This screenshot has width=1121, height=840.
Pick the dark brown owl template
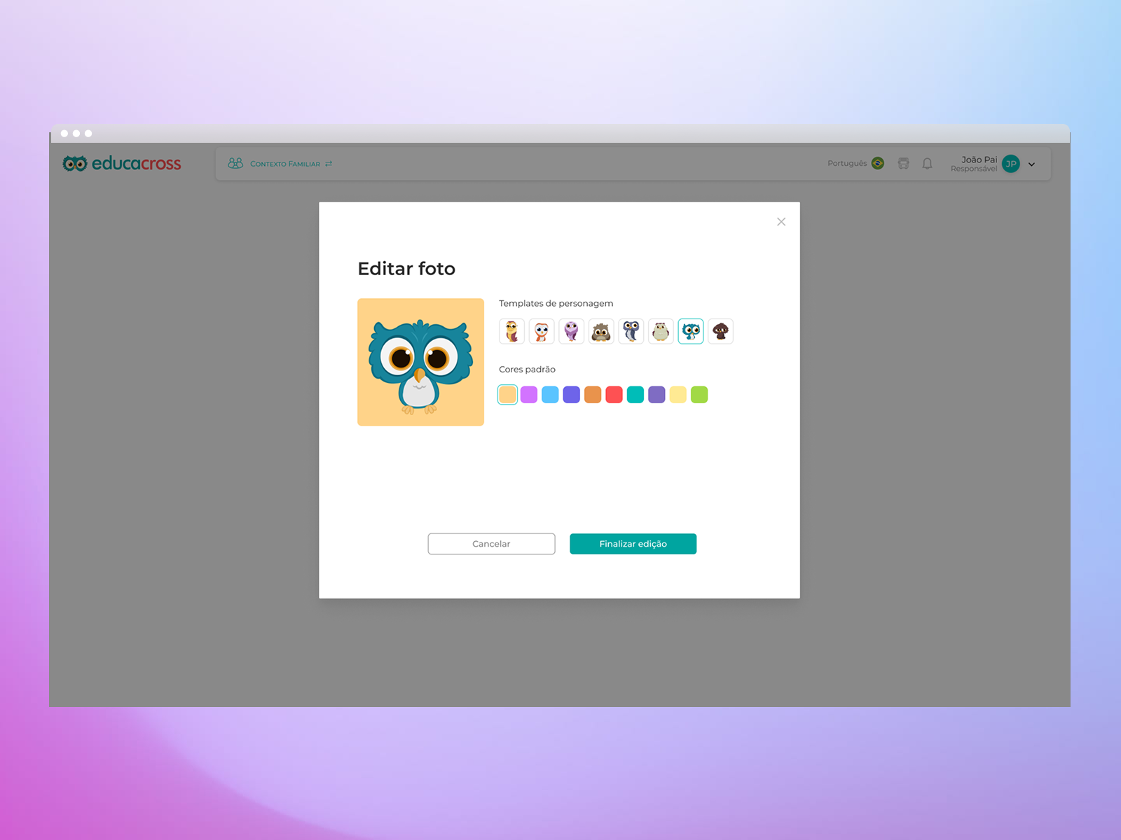point(720,331)
